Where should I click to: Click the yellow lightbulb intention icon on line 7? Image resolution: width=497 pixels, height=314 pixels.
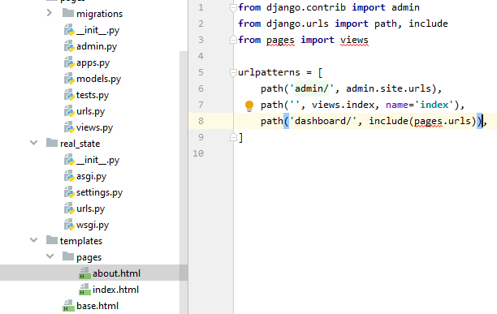pyautogui.click(x=249, y=105)
